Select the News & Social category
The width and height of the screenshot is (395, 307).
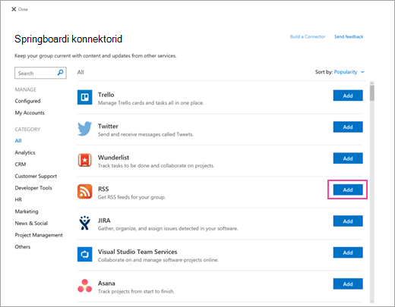[31, 223]
